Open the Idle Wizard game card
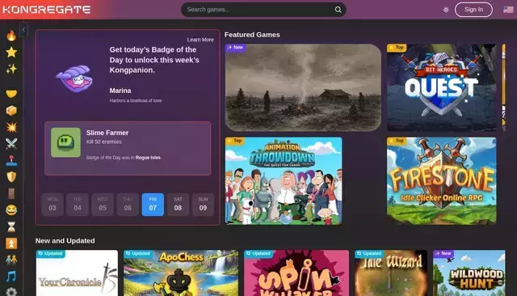This screenshot has height=296, width=517. click(x=391, y=273)
